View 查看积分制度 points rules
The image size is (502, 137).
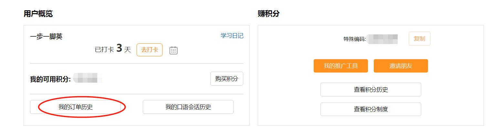click(371, 109)
